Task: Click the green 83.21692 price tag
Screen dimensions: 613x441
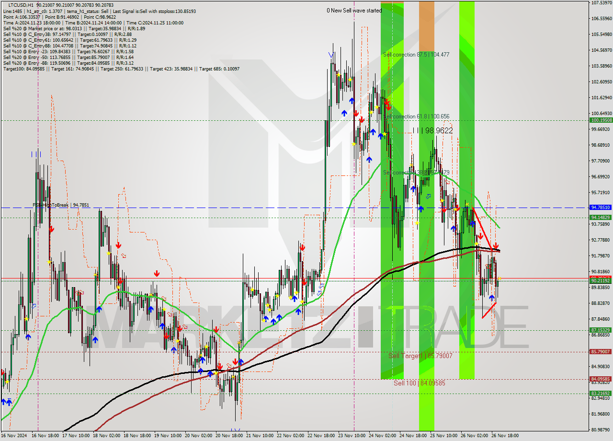Action: click(601, 393)
